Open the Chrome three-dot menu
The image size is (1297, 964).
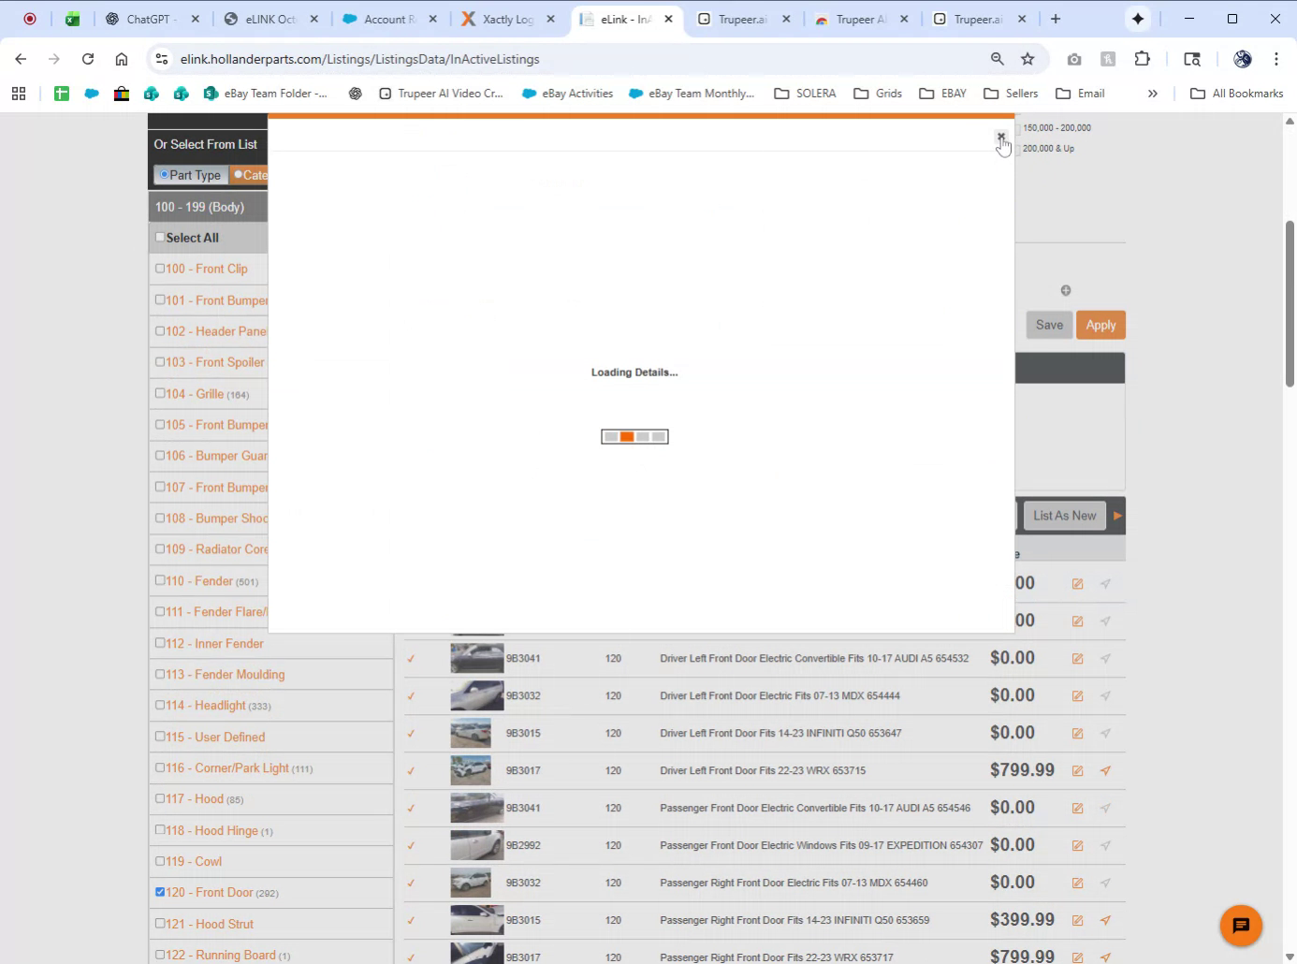pyautogui.click(x=1276, y=59)
